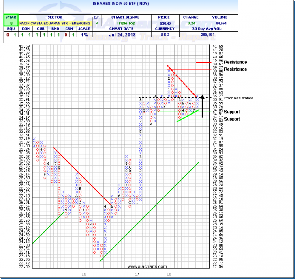Click the topmost X in the rightmost column
Screen dimensions: 295x279
coord(198,96)
